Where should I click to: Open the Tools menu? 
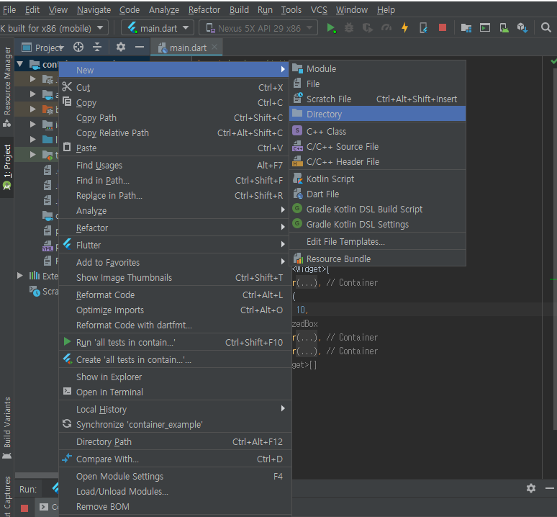[291, 10]
